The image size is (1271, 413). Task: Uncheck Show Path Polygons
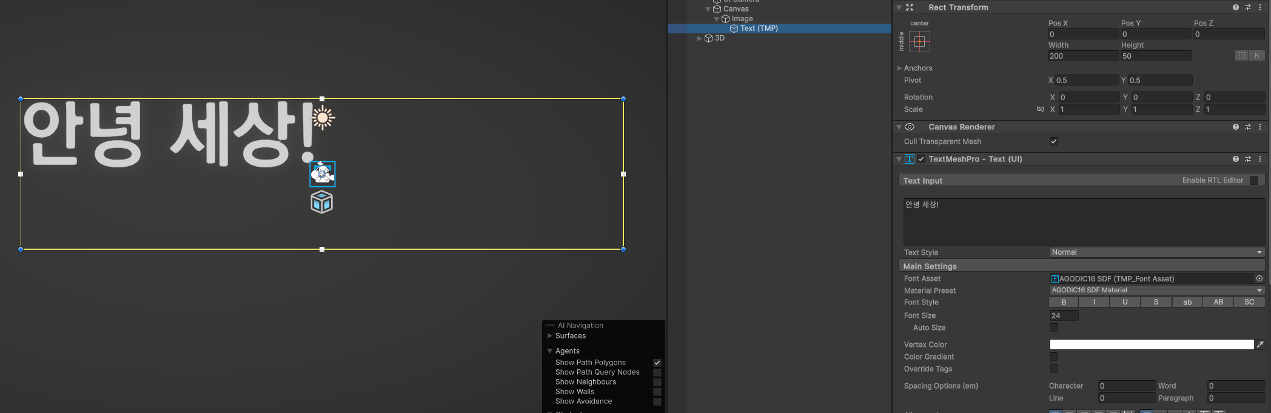(657, 363)
